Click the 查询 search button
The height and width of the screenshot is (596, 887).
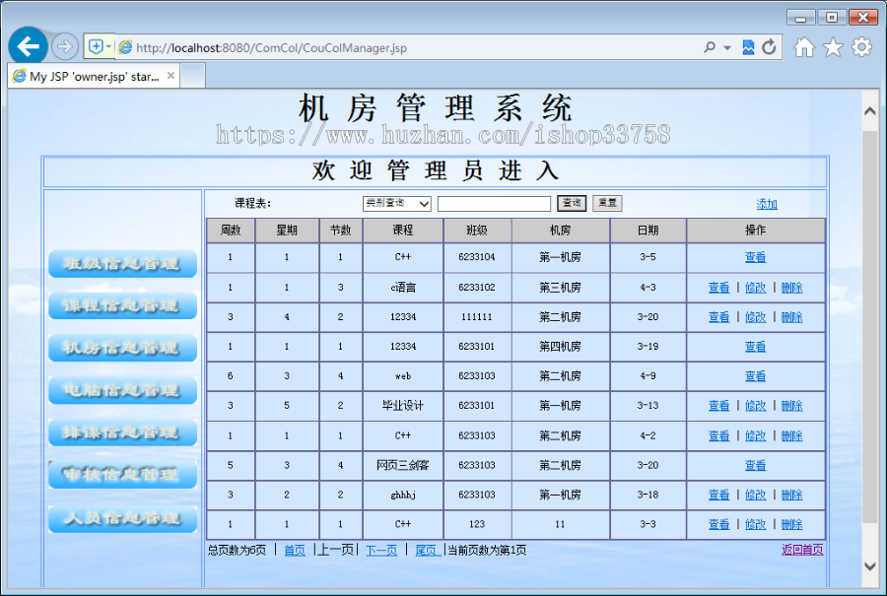click(573, 203)
